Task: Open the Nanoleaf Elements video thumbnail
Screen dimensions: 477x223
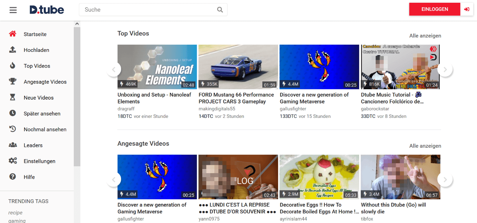Action: [157, 67]
